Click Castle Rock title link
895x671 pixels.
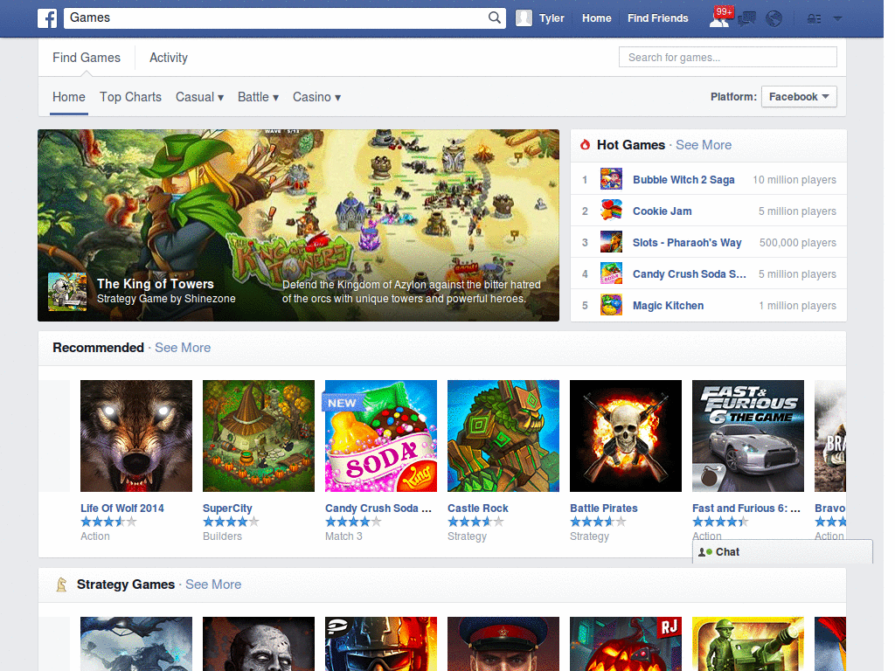pyautogui.click(x=478, y=508)
